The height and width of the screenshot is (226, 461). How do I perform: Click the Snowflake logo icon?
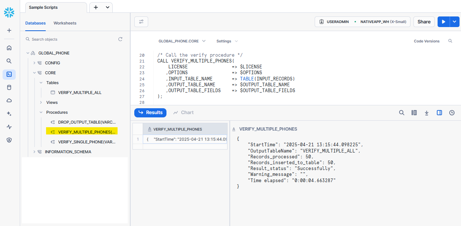[x=9, y=13]
